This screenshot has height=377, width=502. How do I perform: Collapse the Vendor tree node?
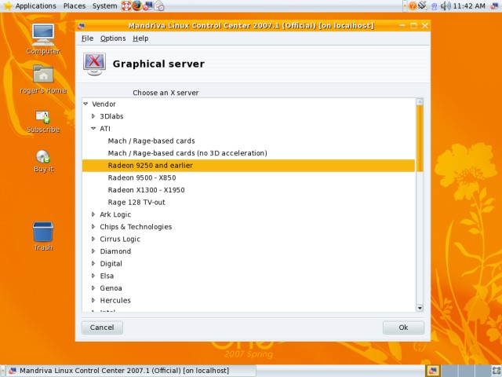[85, 104]
